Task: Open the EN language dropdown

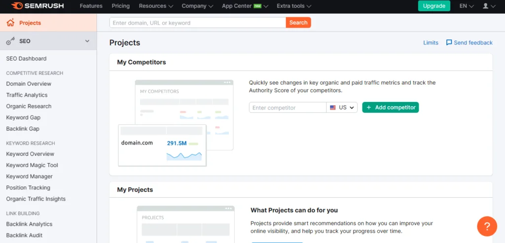Action: tap(467, 6)
